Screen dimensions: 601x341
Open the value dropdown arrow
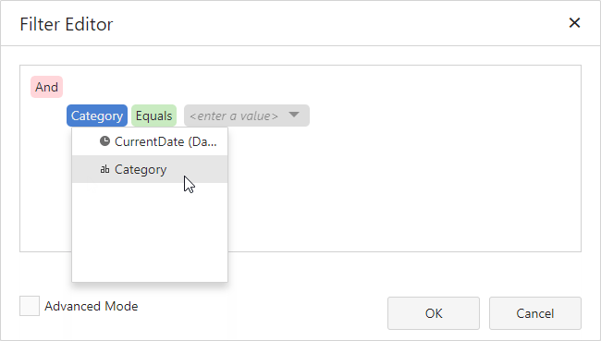(294, 115)
